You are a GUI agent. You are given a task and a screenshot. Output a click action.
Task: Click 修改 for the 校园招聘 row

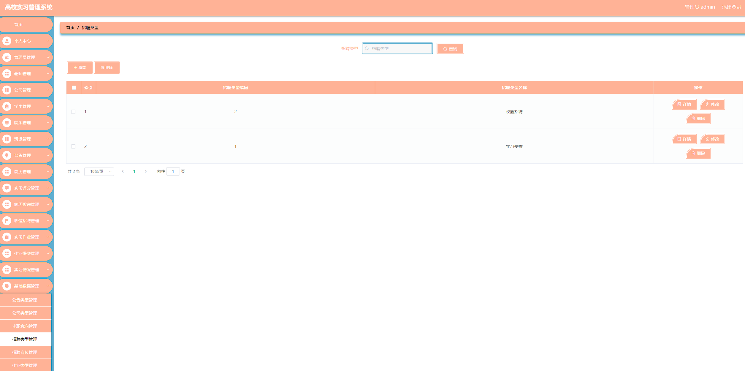coord(712,104)
